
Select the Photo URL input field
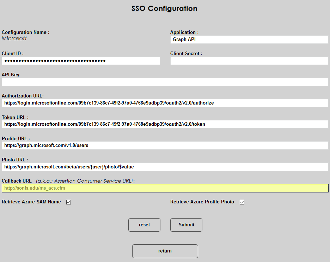click(165, 167)
